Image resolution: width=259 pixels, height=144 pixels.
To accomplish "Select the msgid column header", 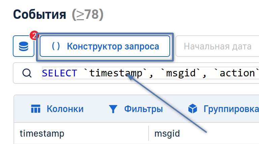I will 167,133.
